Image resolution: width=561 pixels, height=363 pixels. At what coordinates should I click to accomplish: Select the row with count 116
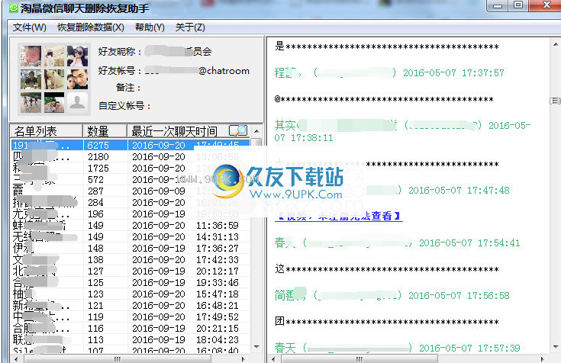coord(131,329)
